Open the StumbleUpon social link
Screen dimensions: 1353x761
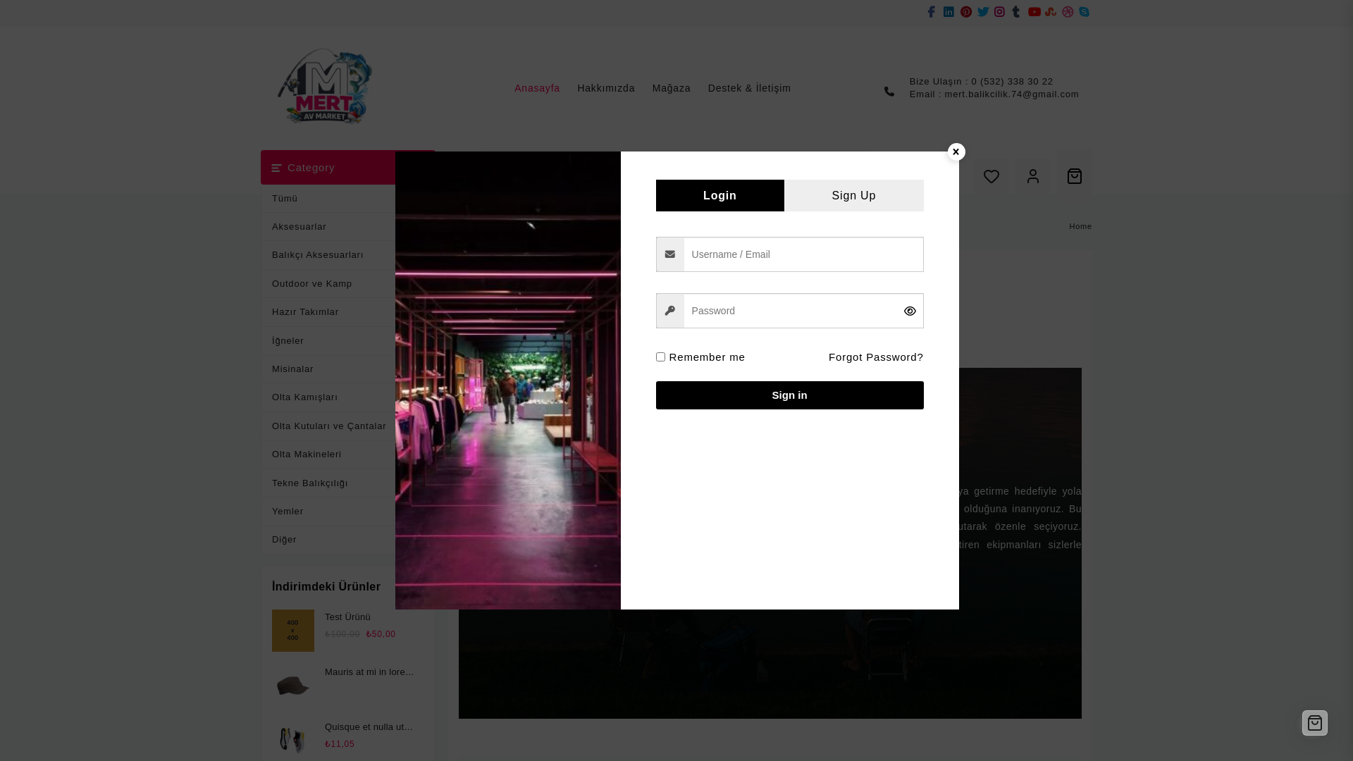[1051, 12]
